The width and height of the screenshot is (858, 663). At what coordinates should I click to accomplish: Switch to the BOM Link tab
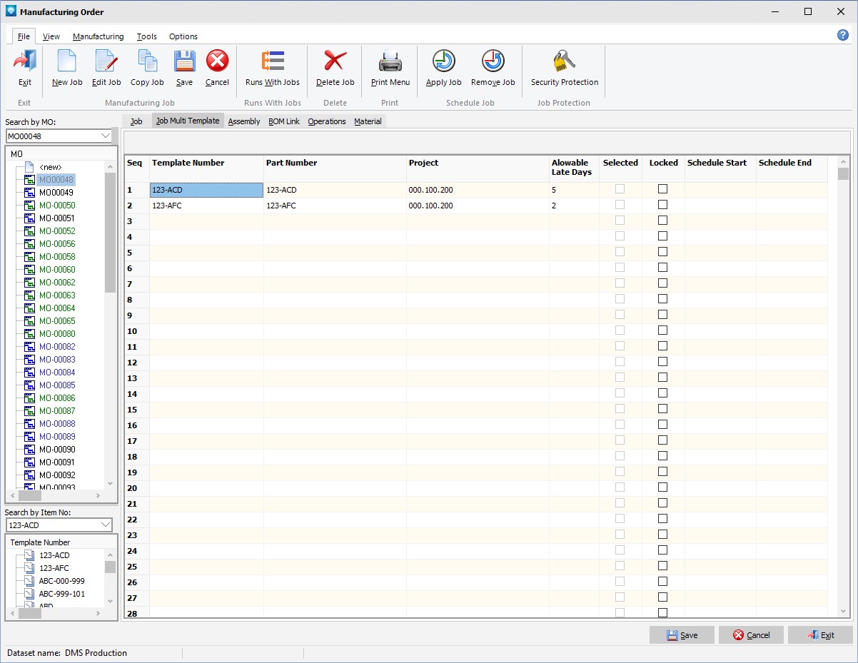(x=284, y=121)
